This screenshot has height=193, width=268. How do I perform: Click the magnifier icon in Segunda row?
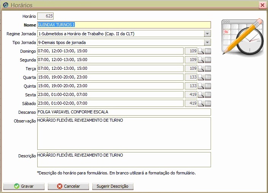pos(201,60)
